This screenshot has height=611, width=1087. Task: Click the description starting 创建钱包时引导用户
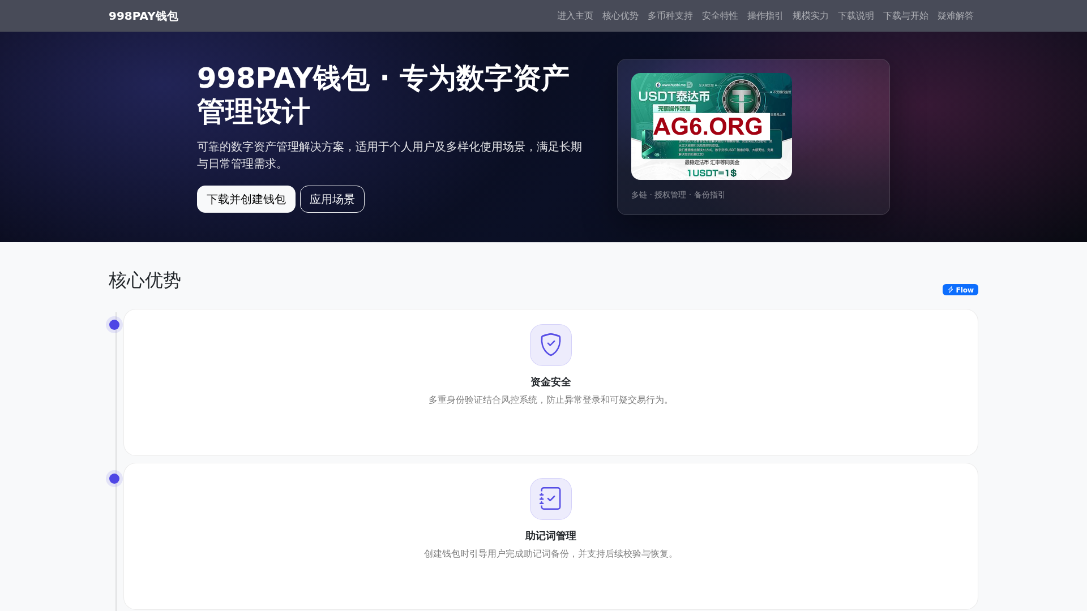[551, 554]
